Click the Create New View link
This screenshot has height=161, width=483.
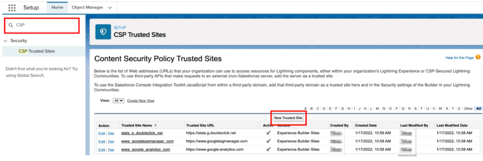pos(141,100)
